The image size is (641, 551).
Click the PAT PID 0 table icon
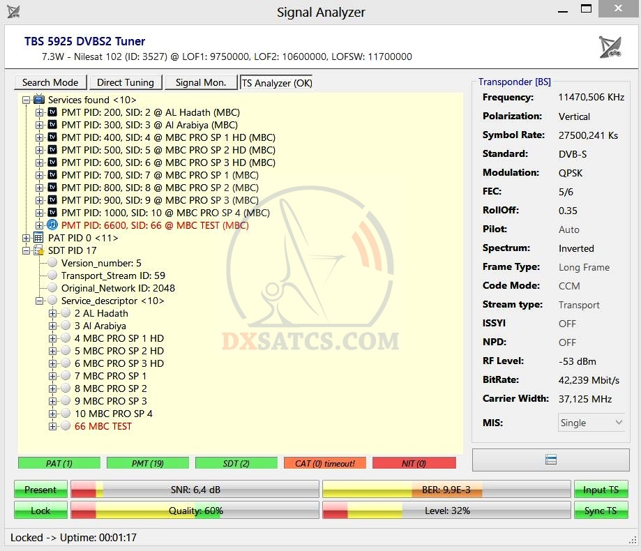[x=38, y=237]
